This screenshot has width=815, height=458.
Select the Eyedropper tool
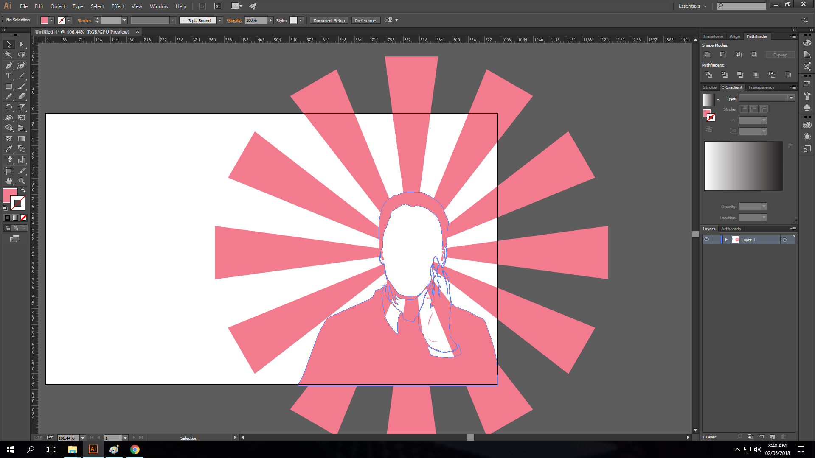[x=9, y=149]
